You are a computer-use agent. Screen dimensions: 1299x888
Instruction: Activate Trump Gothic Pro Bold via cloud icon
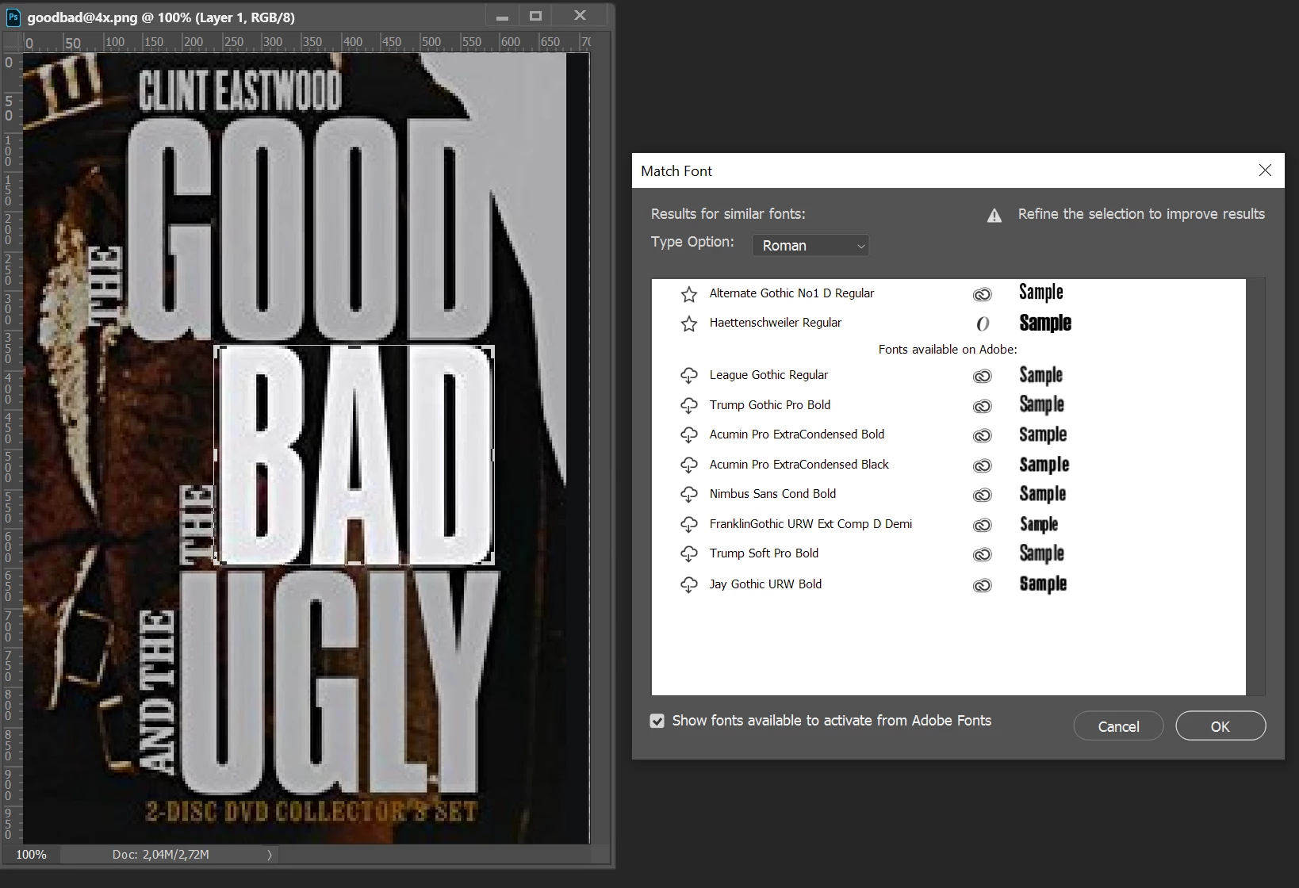pyautogui.click(x=689, y=406)
